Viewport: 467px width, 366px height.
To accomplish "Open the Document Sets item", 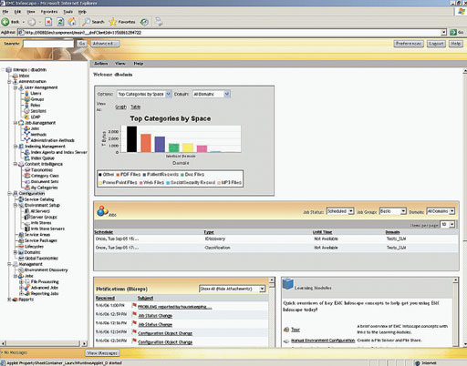I will click(45, 181).
